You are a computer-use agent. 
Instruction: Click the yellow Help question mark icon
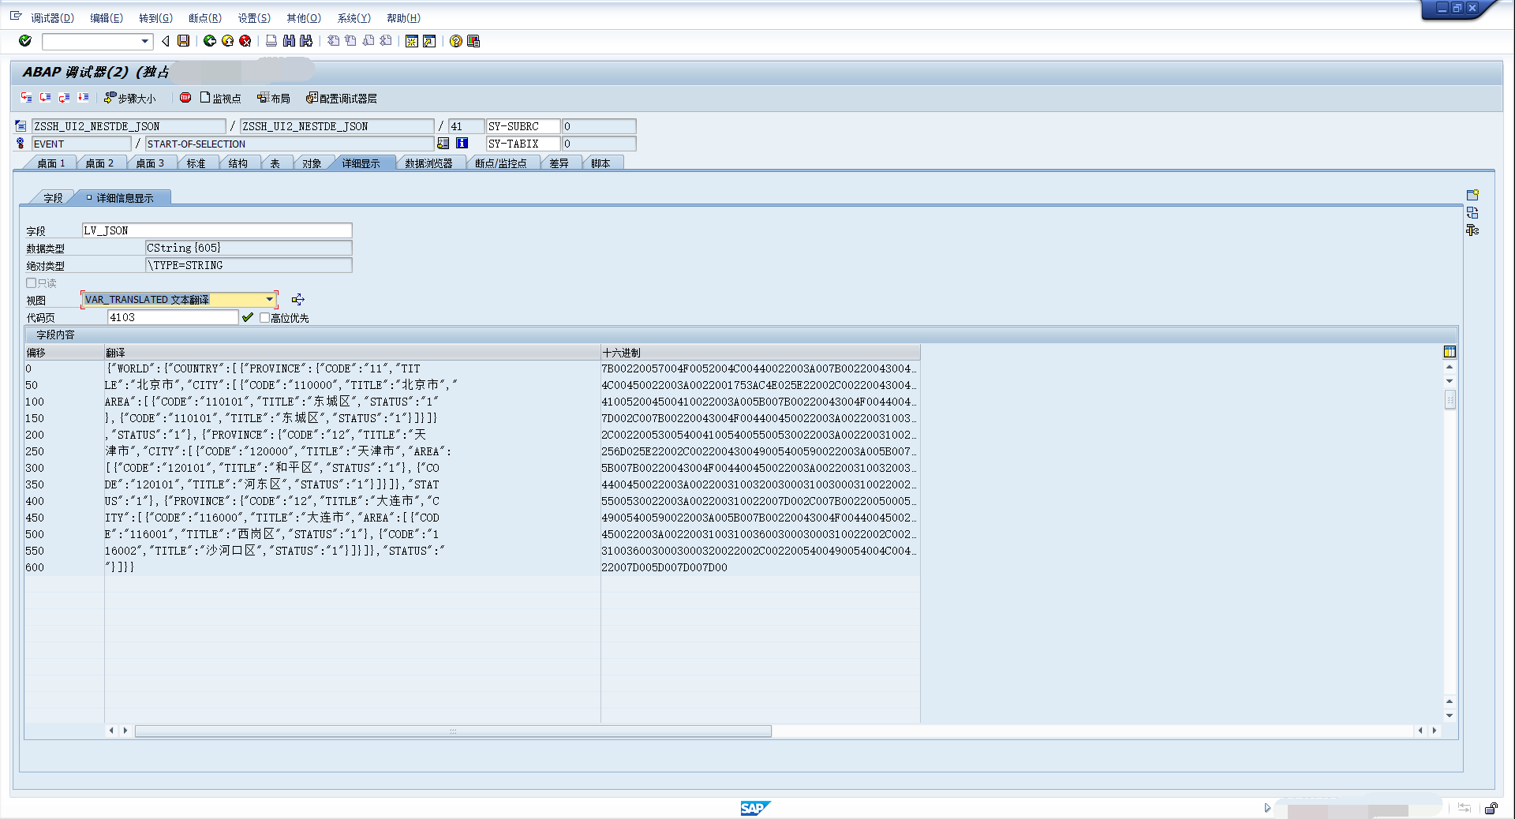click(456, 41)
